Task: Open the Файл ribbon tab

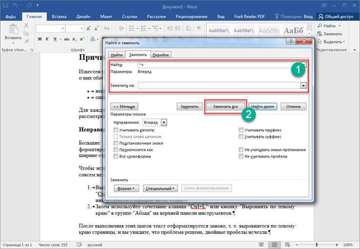Action: [11, 17]
